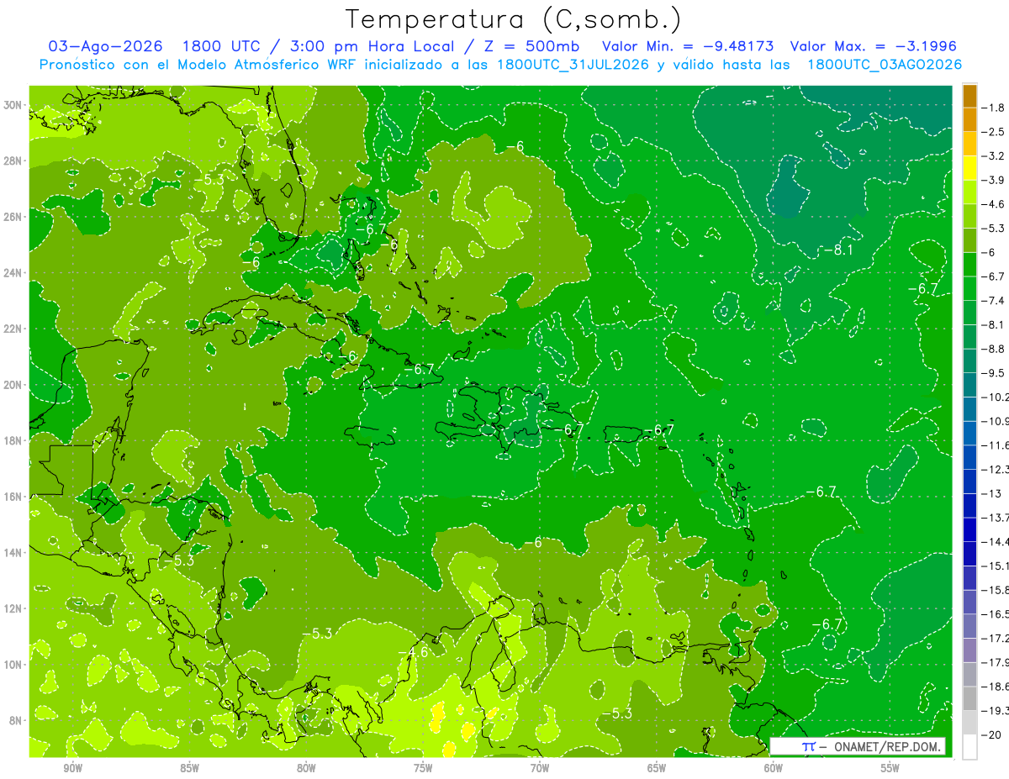Screen dimensions: 1009x779
Task: Click colorbar label -7.4
Action: [x=993, y=300]
